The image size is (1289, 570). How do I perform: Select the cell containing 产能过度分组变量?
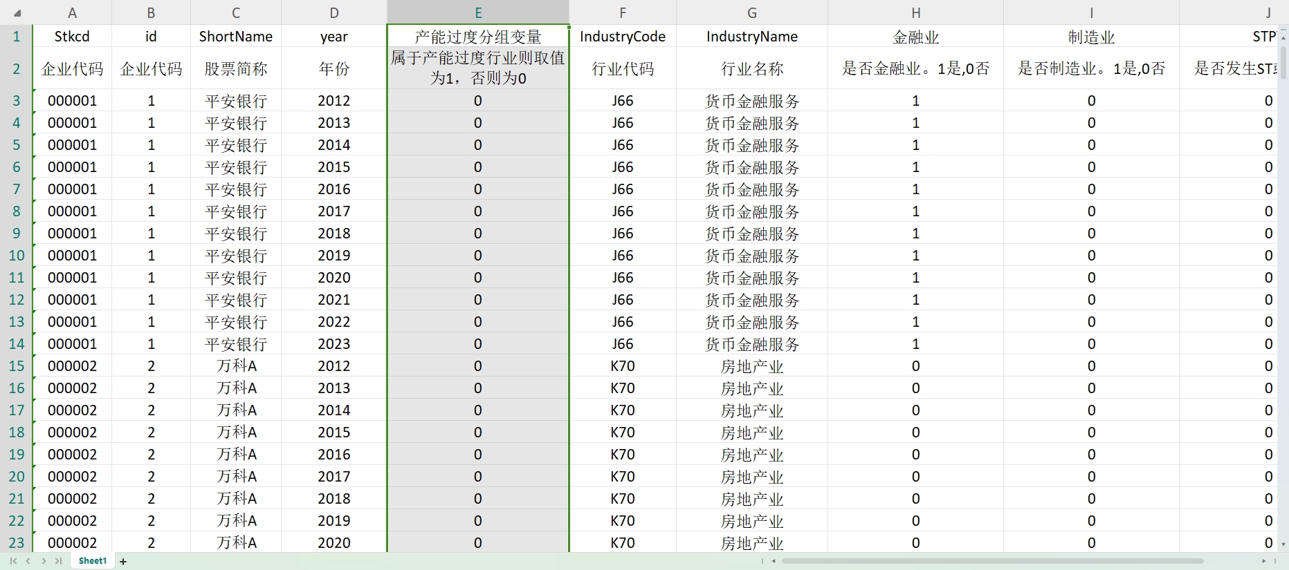point(478,37)
